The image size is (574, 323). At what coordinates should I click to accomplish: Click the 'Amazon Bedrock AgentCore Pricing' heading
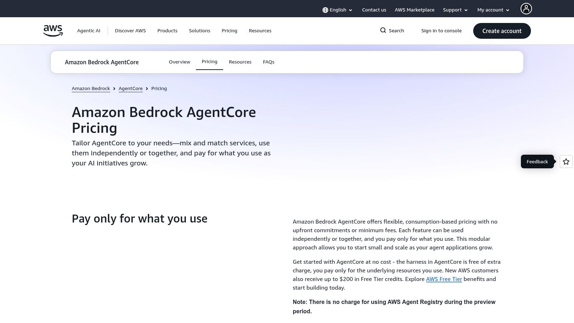(164, 120)
